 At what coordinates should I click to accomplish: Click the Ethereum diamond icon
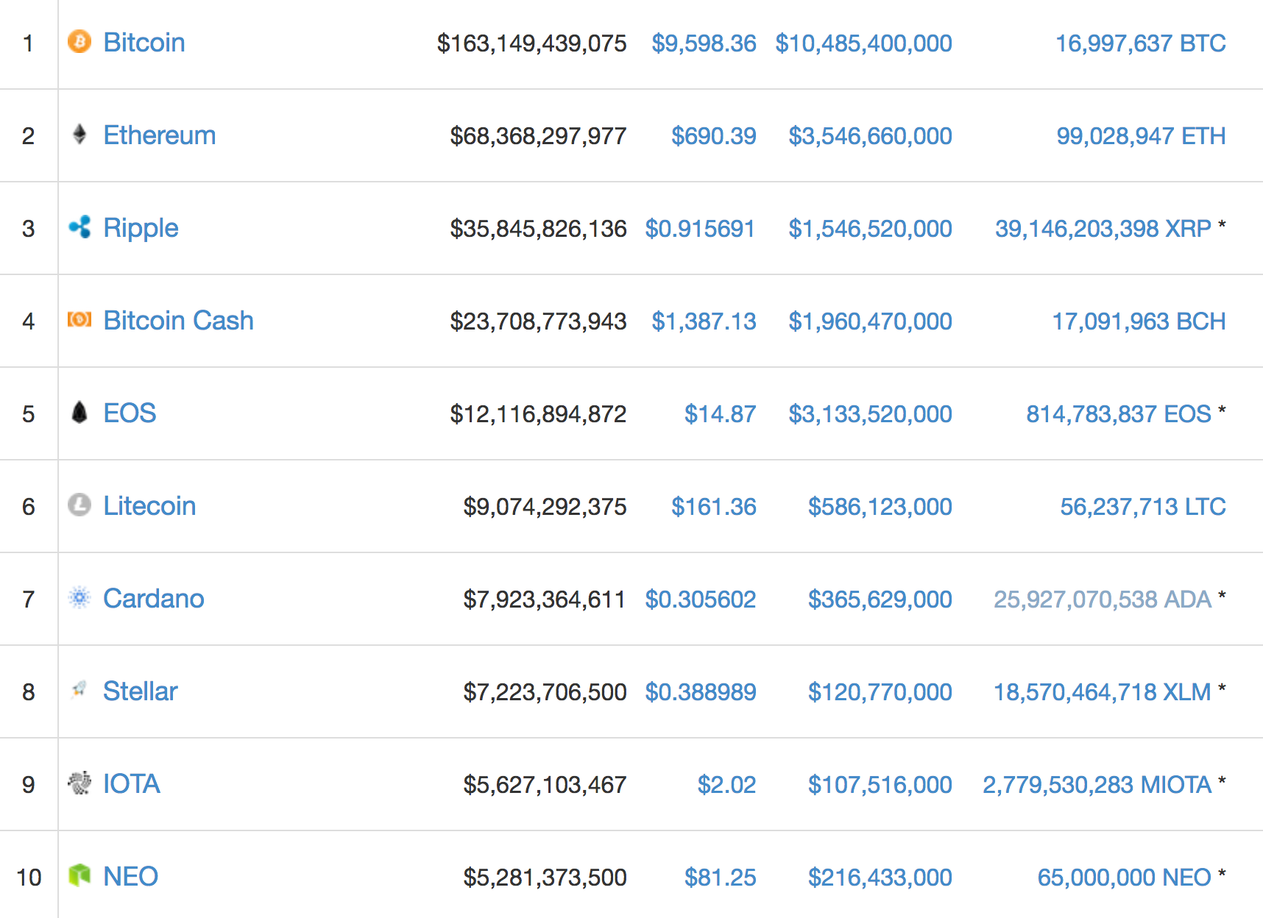[x=79, y=134]
